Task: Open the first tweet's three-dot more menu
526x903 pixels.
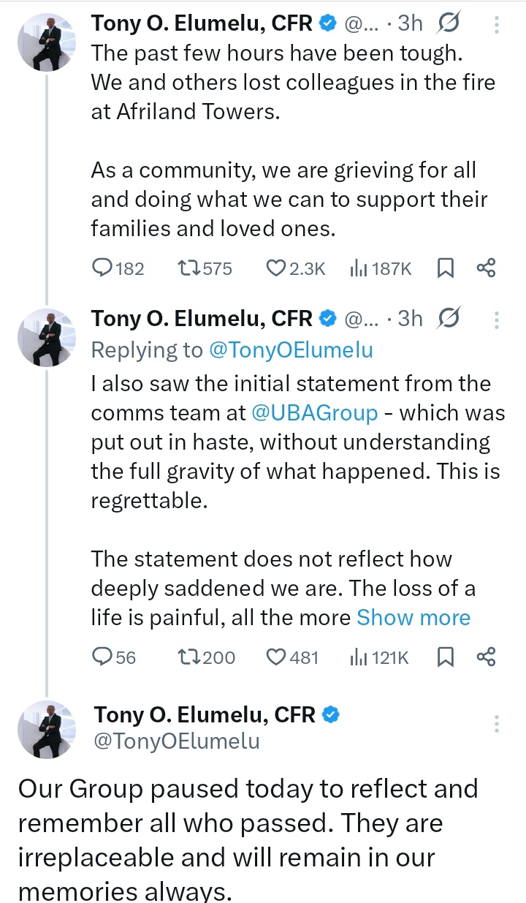Action: (497, 26)
